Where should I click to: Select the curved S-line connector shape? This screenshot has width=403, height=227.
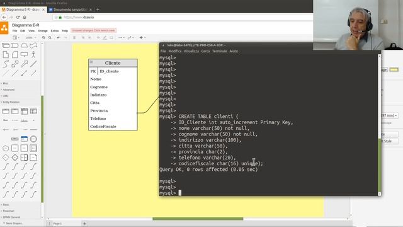tap(6, 64)
